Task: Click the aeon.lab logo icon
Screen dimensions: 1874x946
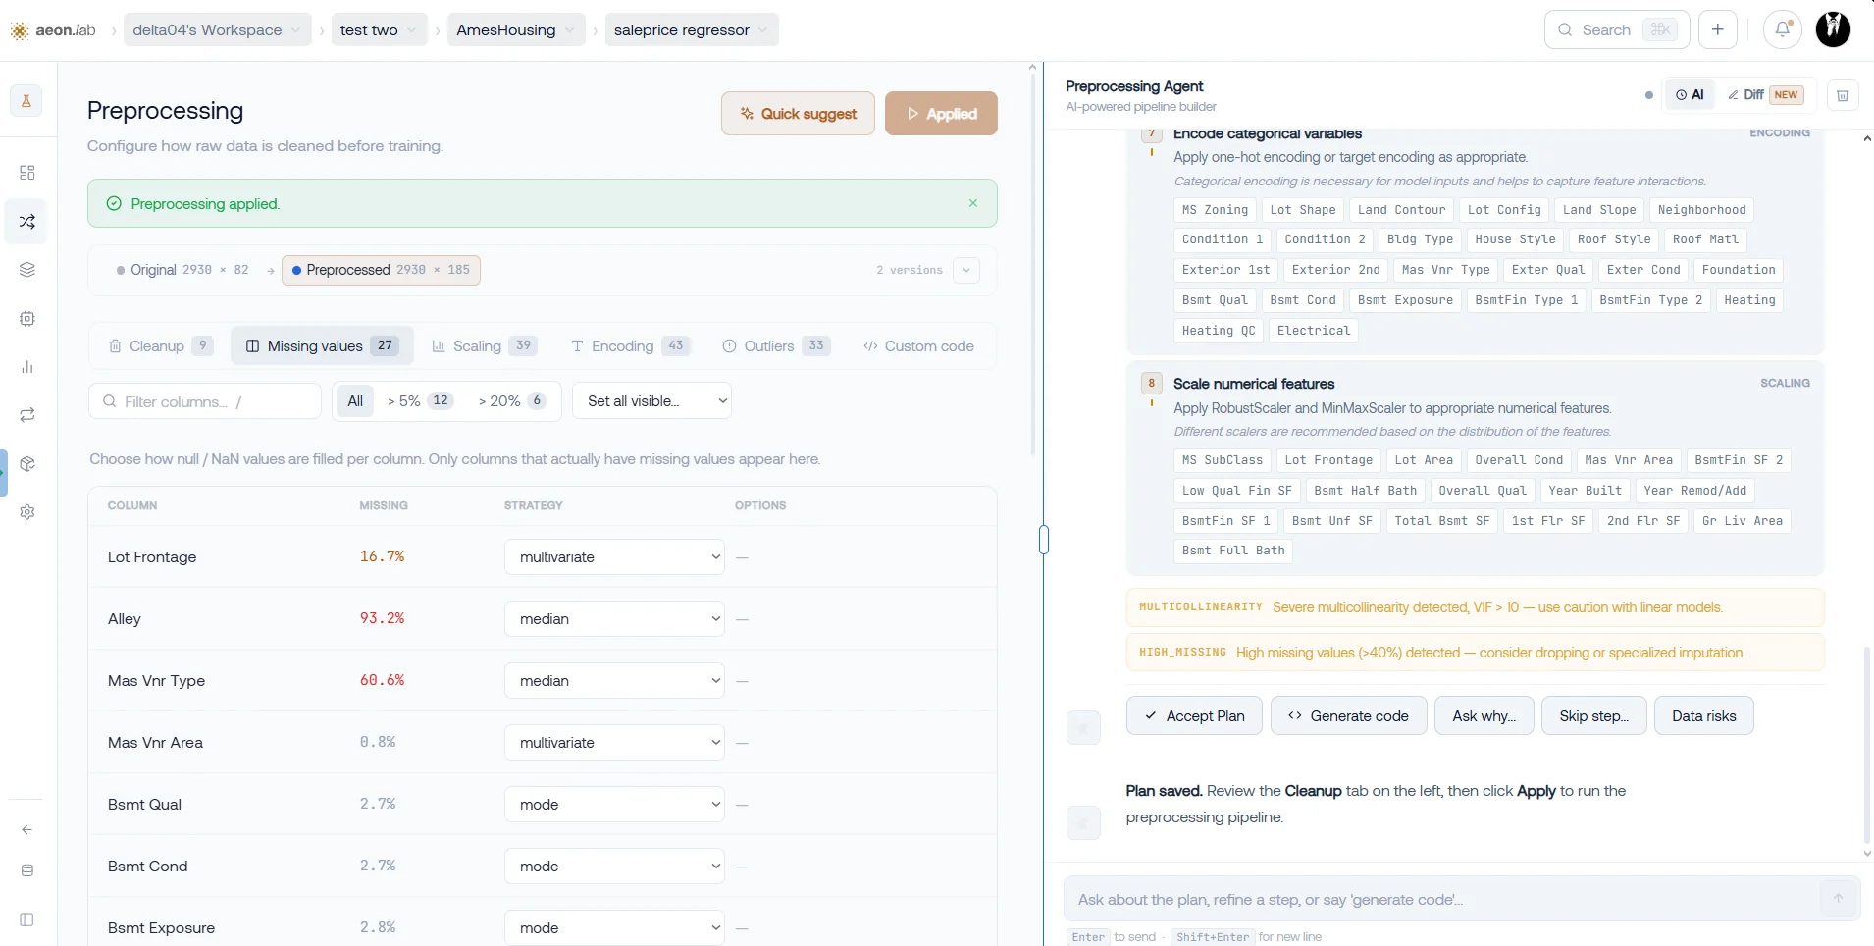Action: point(20,30)
